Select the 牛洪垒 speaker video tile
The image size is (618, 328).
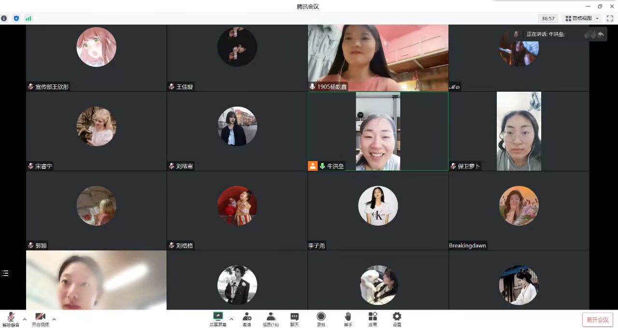click(x=378, y=131)
